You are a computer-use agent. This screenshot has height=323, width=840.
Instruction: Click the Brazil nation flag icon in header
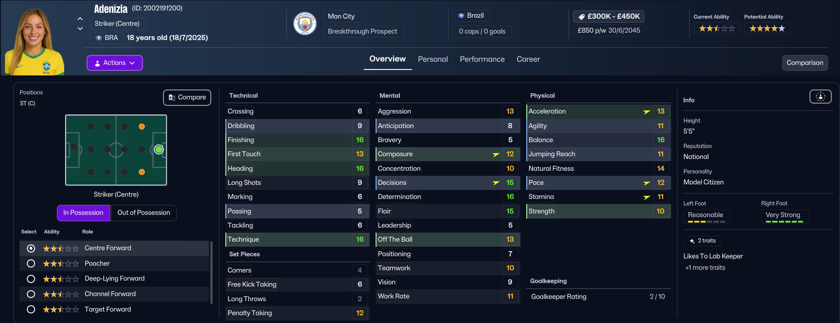pyautogui.click(x=461, y=16)
